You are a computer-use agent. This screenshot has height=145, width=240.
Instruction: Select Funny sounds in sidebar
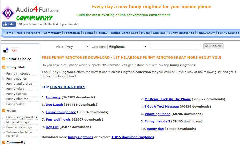pos(17,79)
